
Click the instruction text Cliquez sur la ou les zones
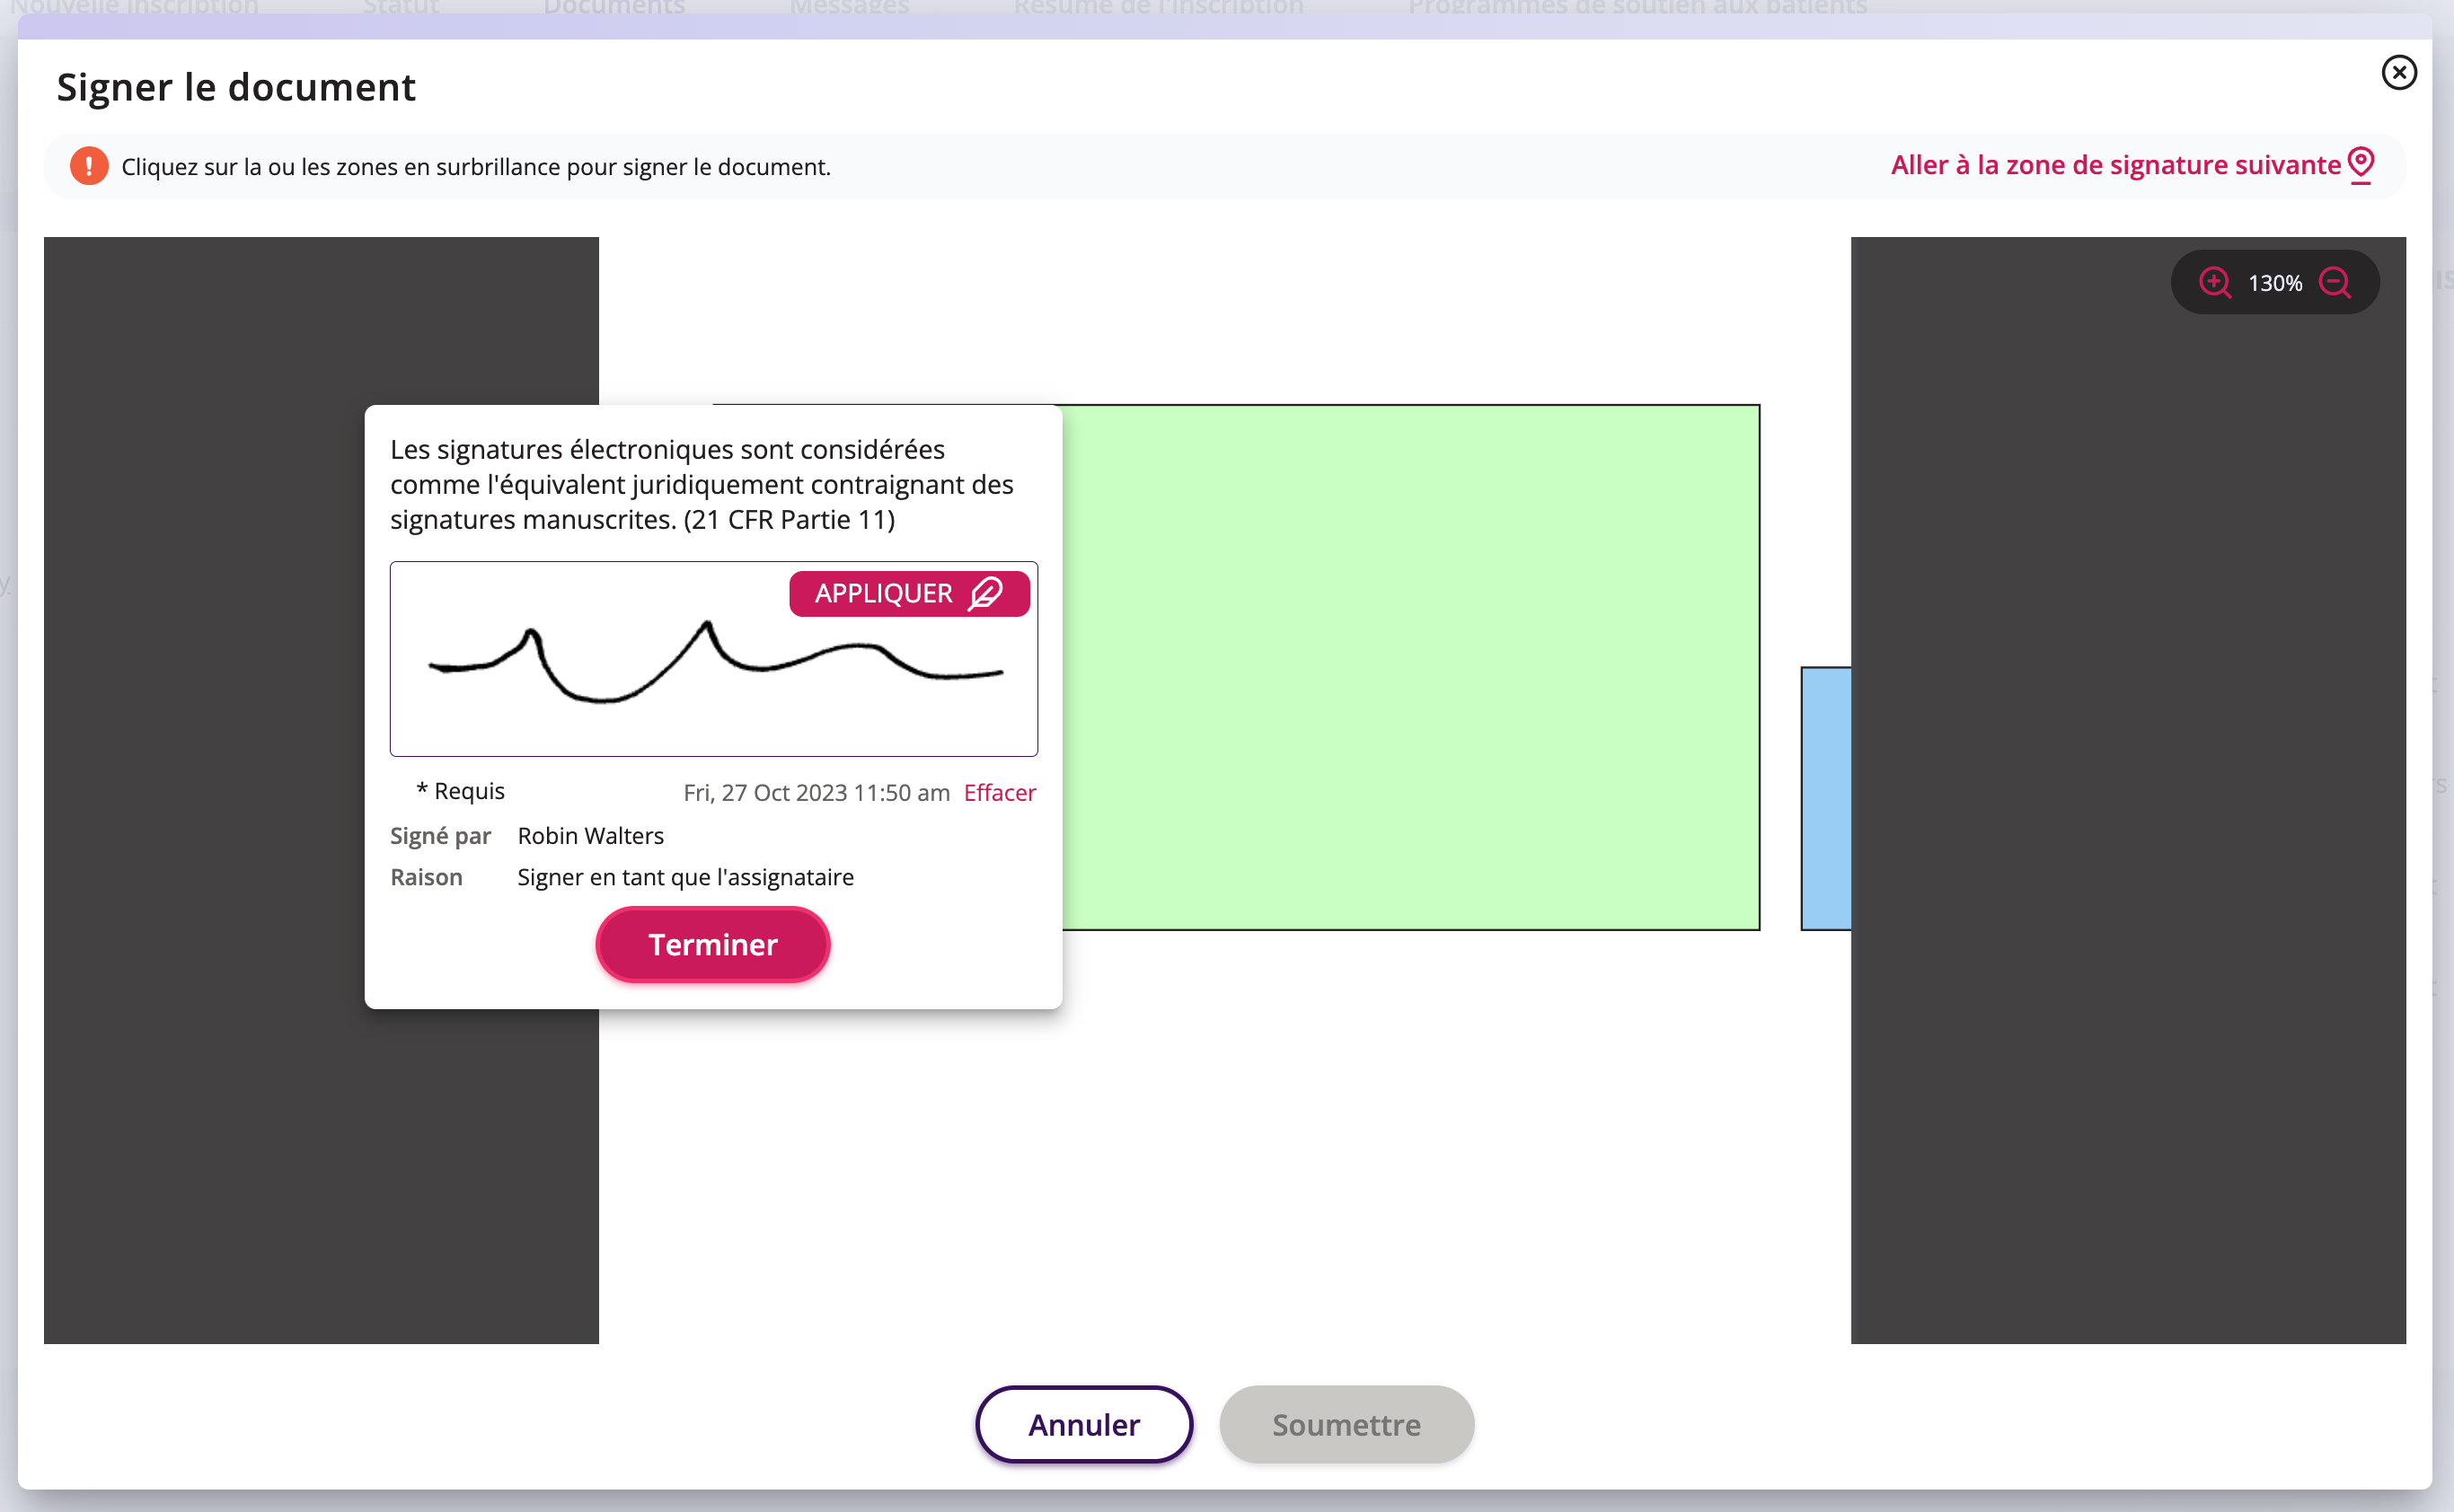[475, 166]
